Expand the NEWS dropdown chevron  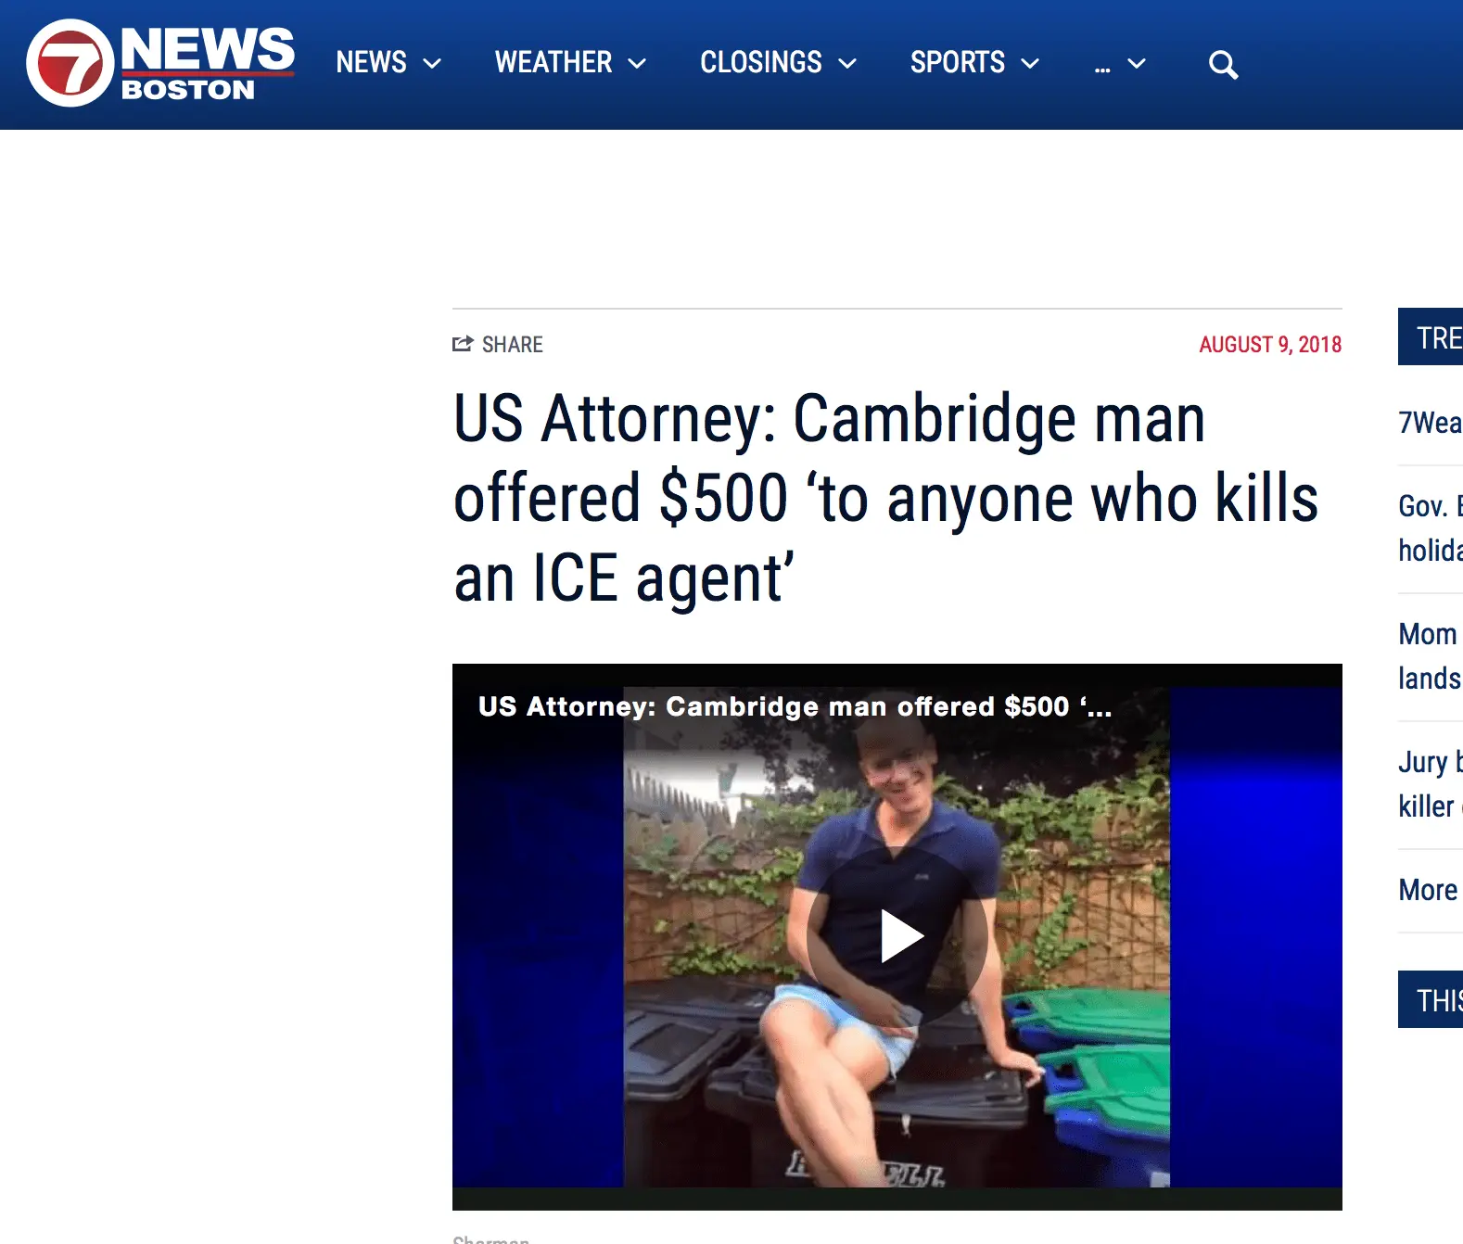(x=432, y=63)
